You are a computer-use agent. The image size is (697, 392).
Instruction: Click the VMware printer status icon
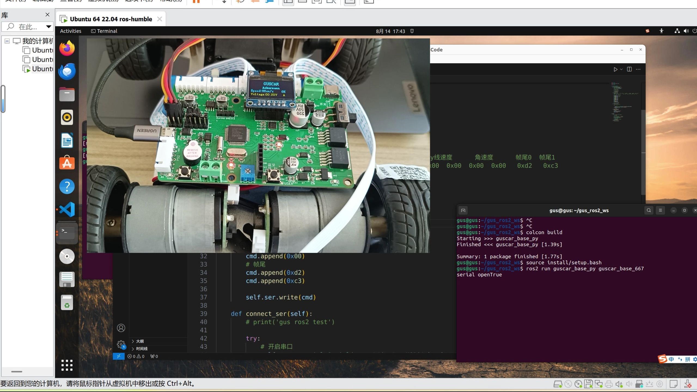pos(609,384)
